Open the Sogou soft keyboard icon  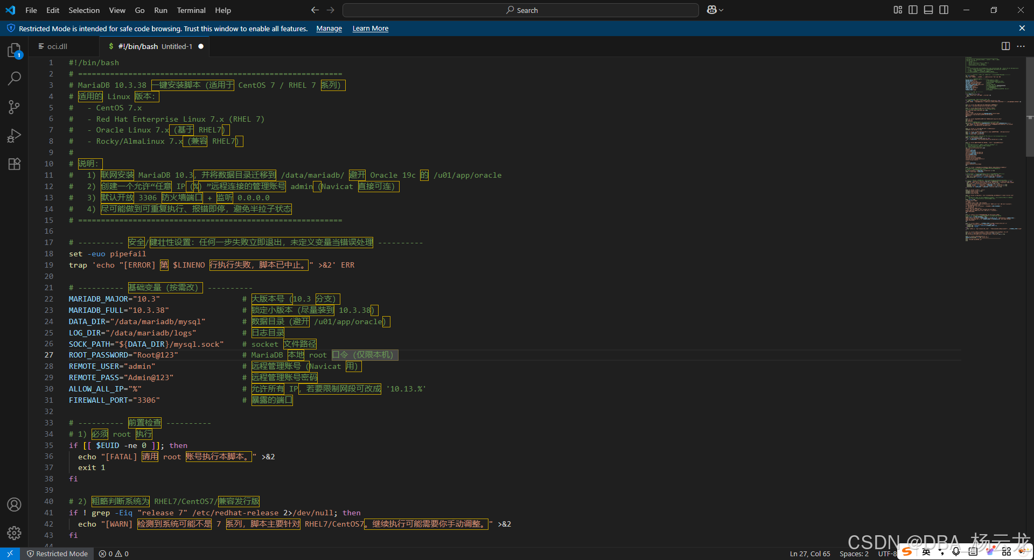[973, 551]
